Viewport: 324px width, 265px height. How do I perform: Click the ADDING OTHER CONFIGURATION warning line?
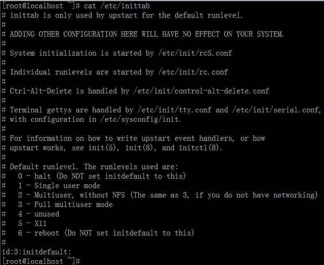[147, 34]
